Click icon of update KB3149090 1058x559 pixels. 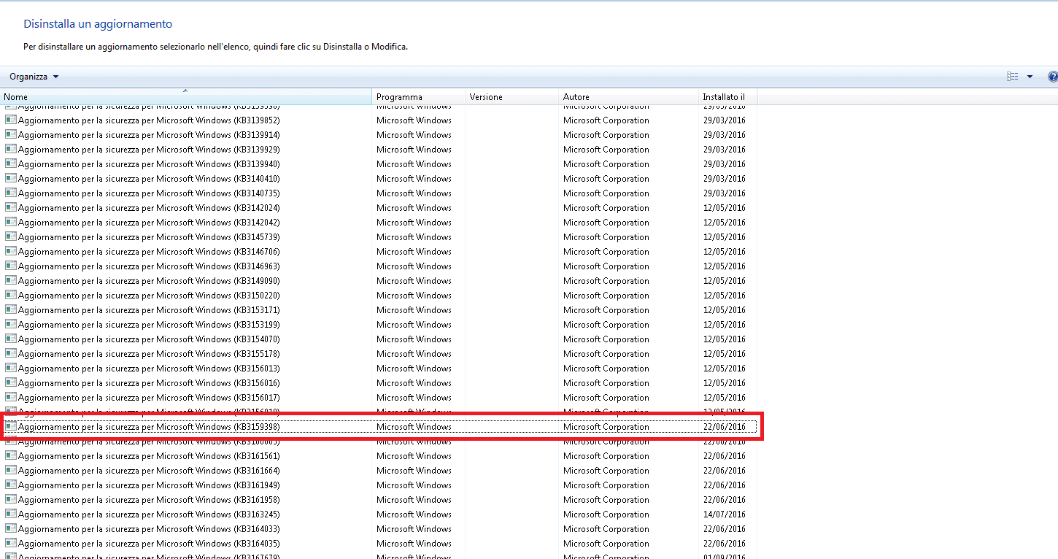[11, 281]
